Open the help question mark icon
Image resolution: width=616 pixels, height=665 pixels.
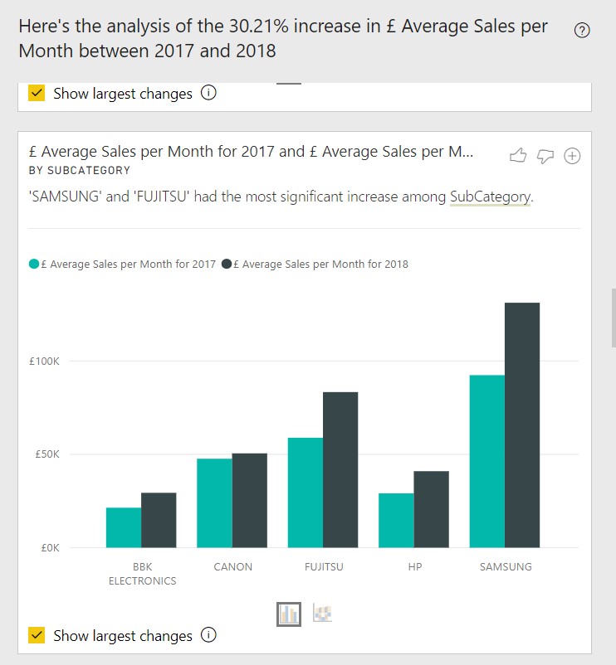[x=582, y=31]
